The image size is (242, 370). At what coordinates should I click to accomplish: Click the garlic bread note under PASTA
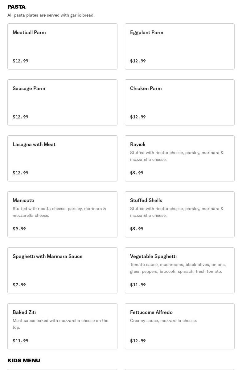(x=51, y=15)
